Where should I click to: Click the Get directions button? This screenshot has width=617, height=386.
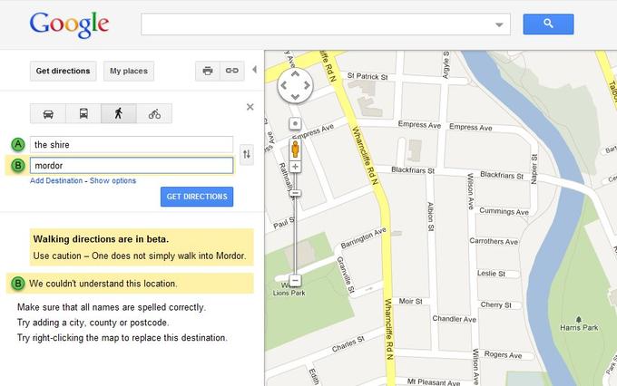(63, 72)
